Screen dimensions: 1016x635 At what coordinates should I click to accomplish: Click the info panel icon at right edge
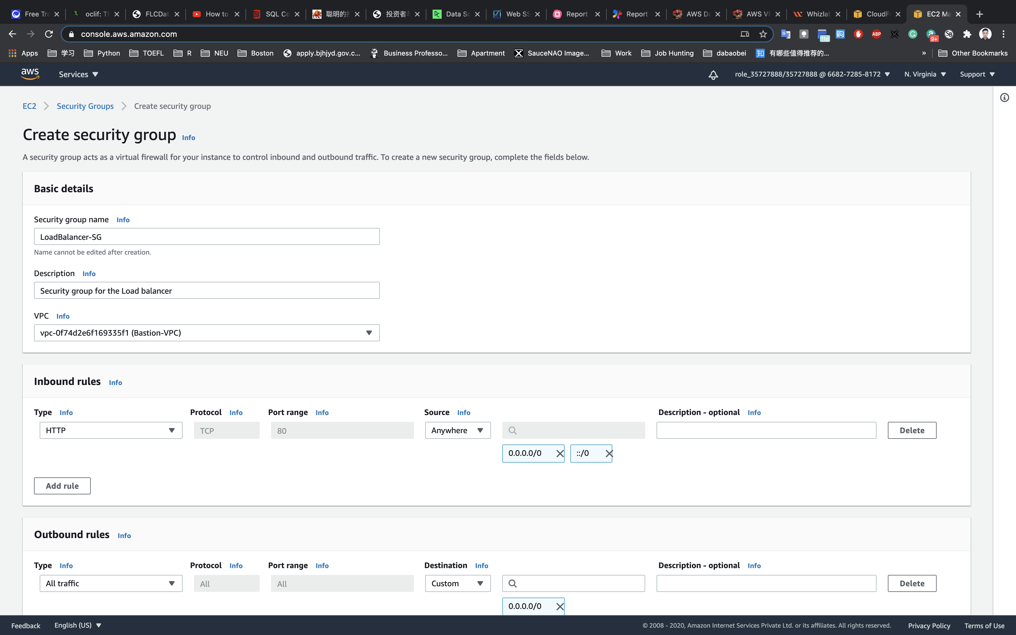click(x=1004, y=98)
